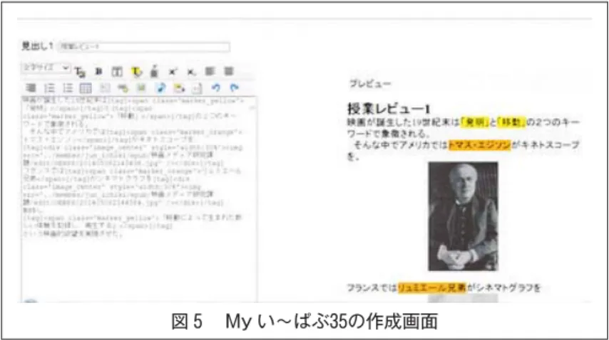
Task: Insert a table with the grid icon
Action: 86,88
